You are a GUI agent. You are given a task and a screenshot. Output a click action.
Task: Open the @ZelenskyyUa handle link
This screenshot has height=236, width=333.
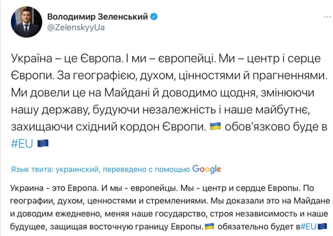tap(76, 28)
